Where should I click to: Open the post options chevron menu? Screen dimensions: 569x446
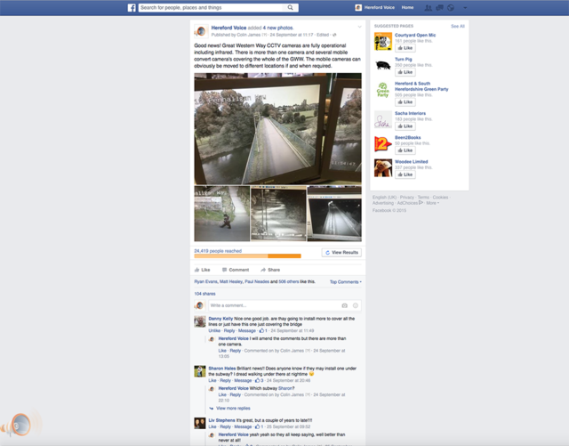coord(359,28)
